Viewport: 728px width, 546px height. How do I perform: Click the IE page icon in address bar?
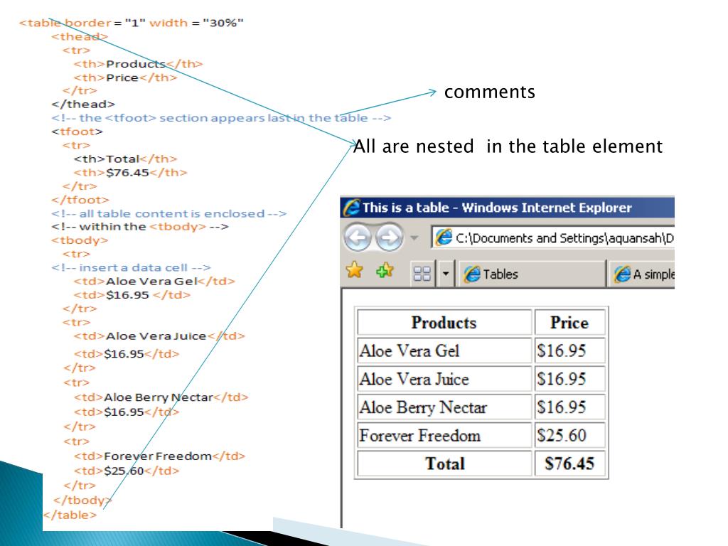[444, 237]
